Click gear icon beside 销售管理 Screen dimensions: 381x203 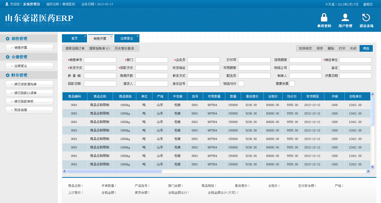point(8,39)
